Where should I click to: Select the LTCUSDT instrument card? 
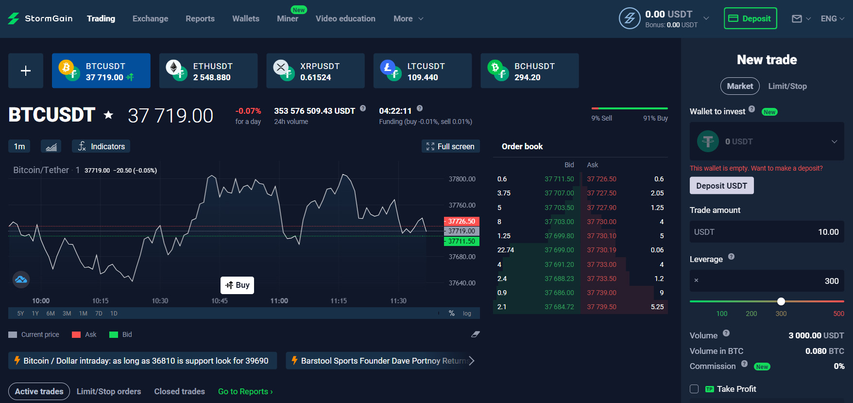(x=423, y=70)
